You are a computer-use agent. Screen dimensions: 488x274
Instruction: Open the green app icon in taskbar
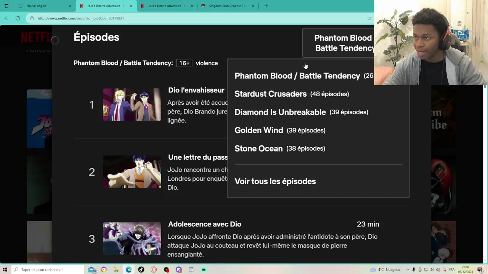204,269
